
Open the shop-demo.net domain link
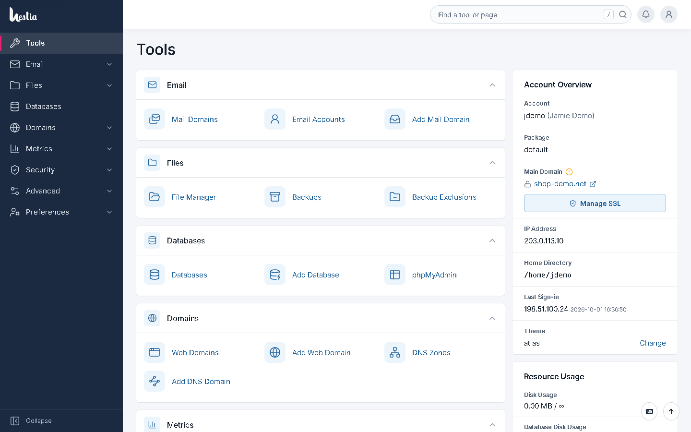tap(560, 184)
